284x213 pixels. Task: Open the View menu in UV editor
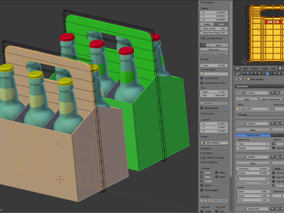246,69
